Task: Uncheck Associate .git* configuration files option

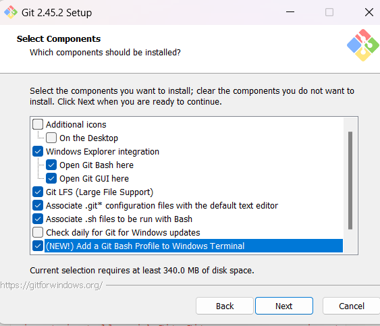Action: 38,206
